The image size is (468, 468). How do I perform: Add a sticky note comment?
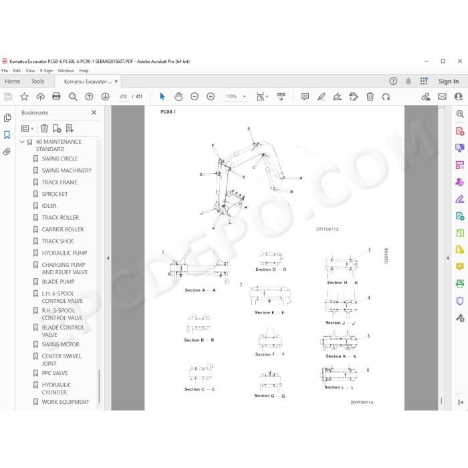pos(305,97)
